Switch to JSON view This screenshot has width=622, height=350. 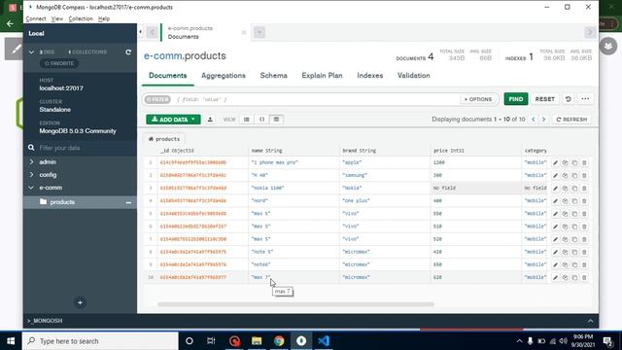coord(261,120)
